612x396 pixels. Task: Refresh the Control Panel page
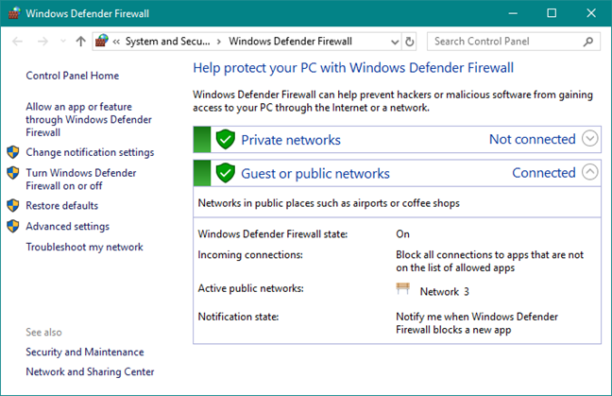click(410, 42)
